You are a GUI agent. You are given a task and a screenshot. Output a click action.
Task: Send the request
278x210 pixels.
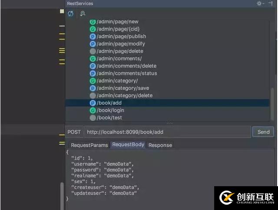click(263, 132)
